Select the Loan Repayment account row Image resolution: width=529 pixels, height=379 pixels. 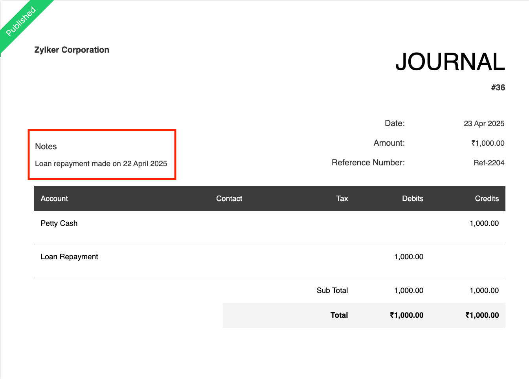pos(69,256)
